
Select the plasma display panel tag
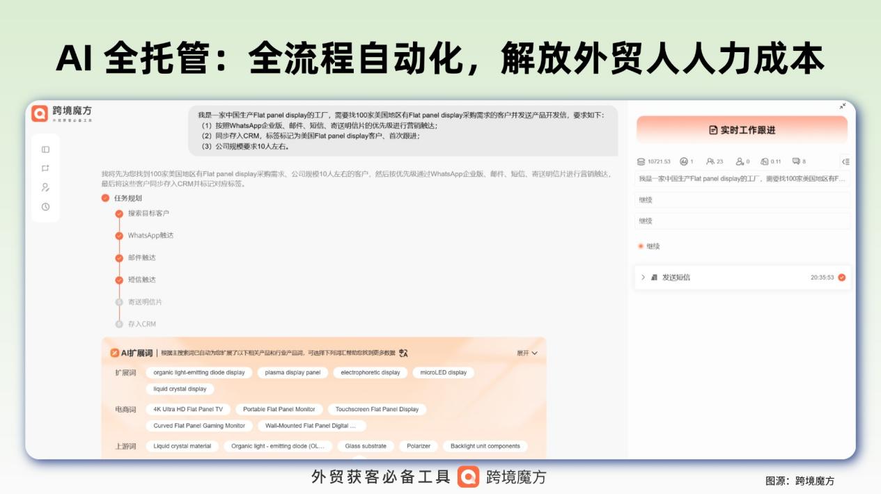(293, 373)
